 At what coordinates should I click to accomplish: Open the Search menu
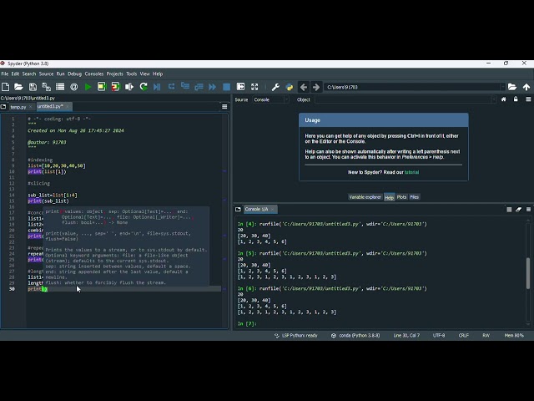[29, 74]
